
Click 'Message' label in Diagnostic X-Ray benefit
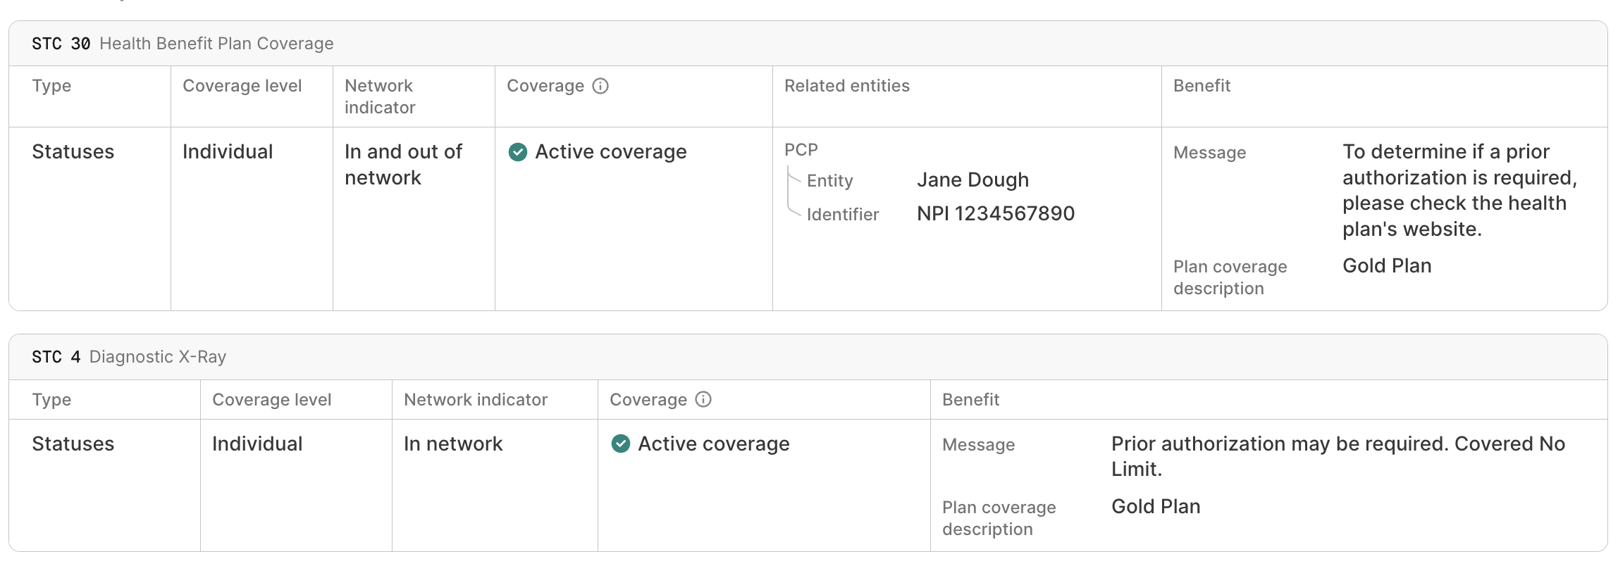pyautogui.click(x=978, y=444)
